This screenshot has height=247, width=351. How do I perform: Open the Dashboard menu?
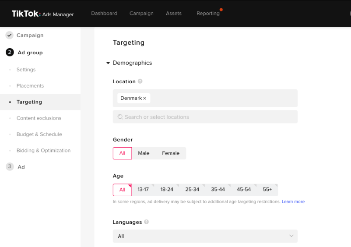pos(104,14)
